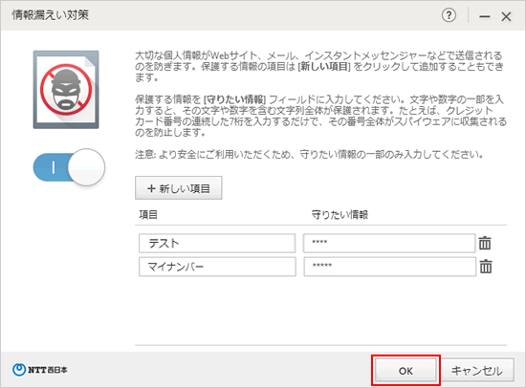Minimize the 情報漏えい対策 window
Image resolution: width=526 pixels, height=388 pixels.
[485, 16]
